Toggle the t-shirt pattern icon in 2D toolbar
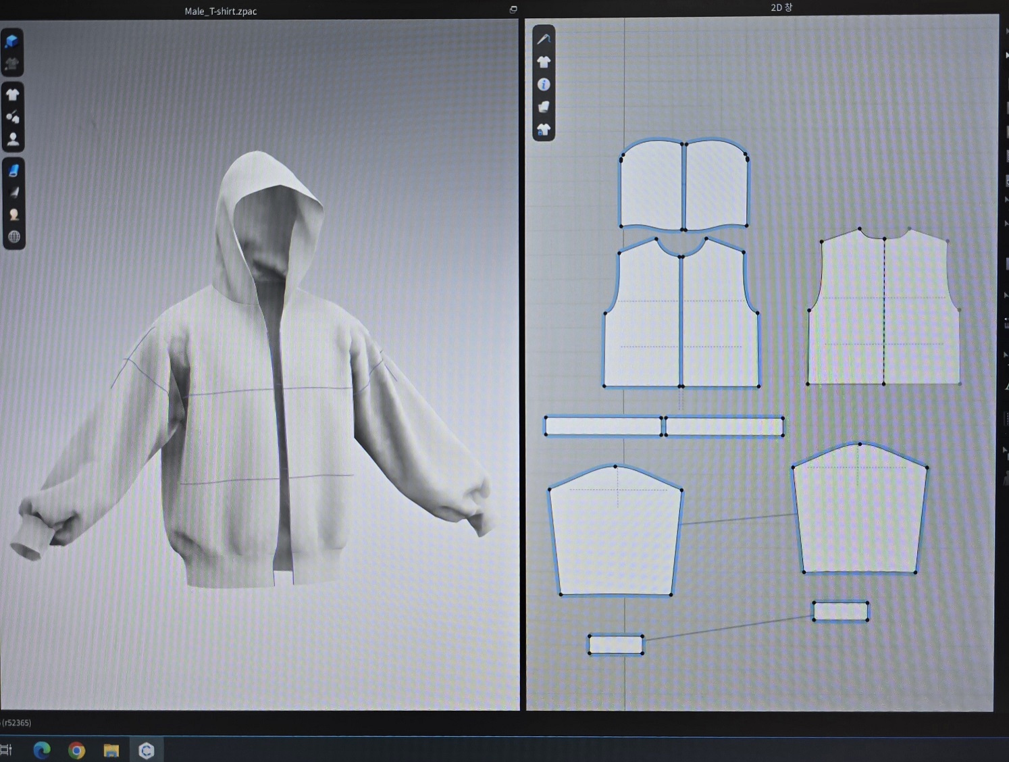Viewport: 1009px width, 762px height. (x=543, y=62)
